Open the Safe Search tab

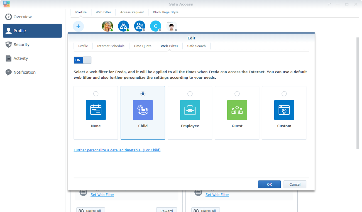tap(196, 46)
